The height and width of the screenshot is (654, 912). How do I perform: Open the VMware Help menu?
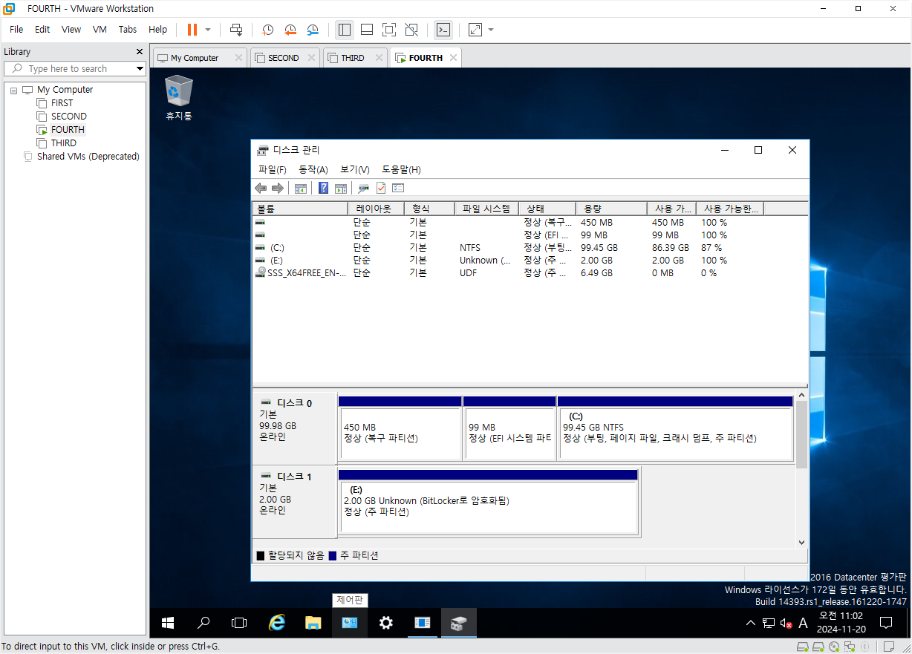(x=158, y=30)
